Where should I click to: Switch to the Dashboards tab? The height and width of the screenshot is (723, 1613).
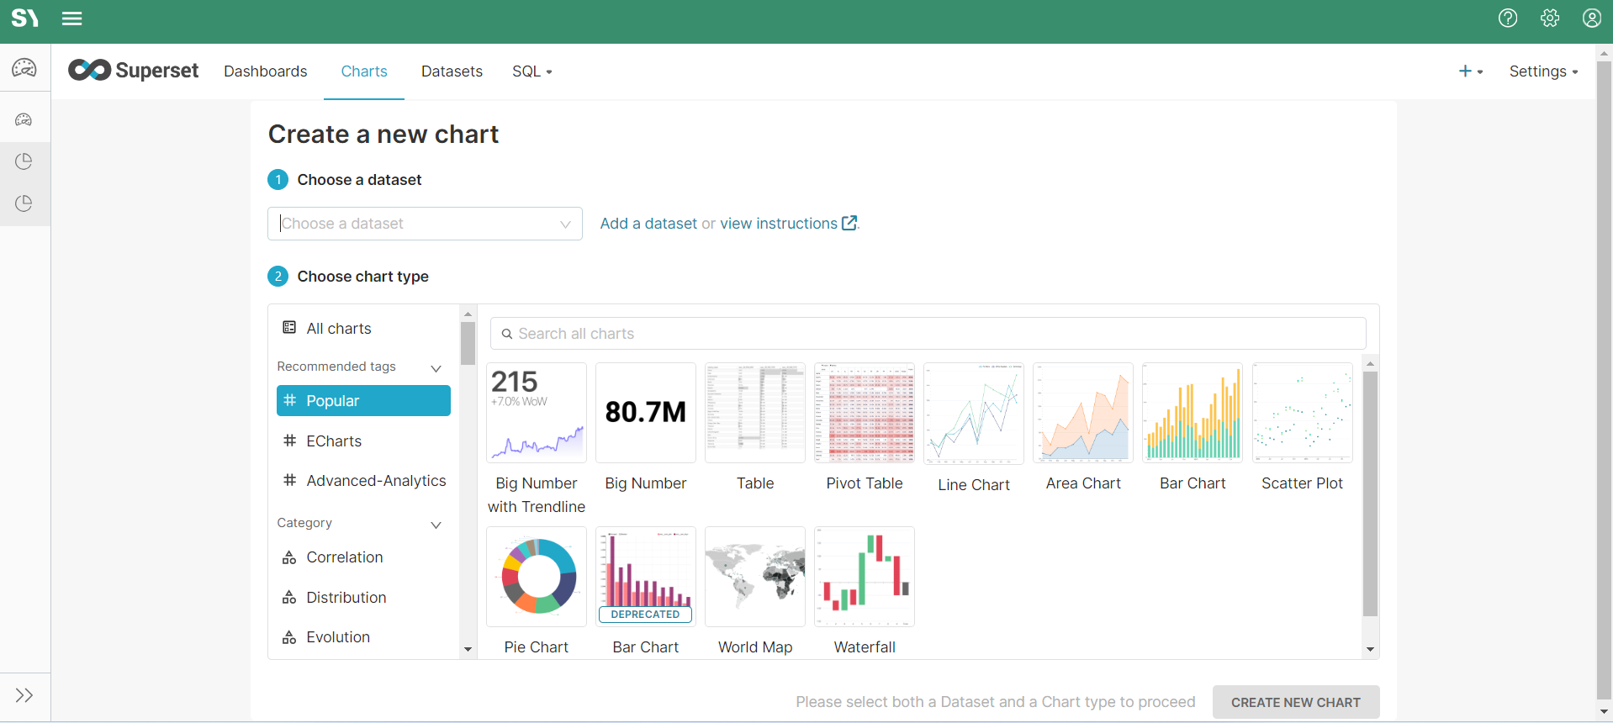(x=265, y=71)
